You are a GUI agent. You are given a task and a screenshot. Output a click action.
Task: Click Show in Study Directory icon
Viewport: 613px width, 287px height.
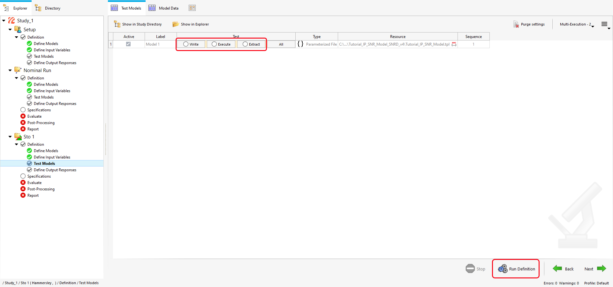[x=117, y=24]
